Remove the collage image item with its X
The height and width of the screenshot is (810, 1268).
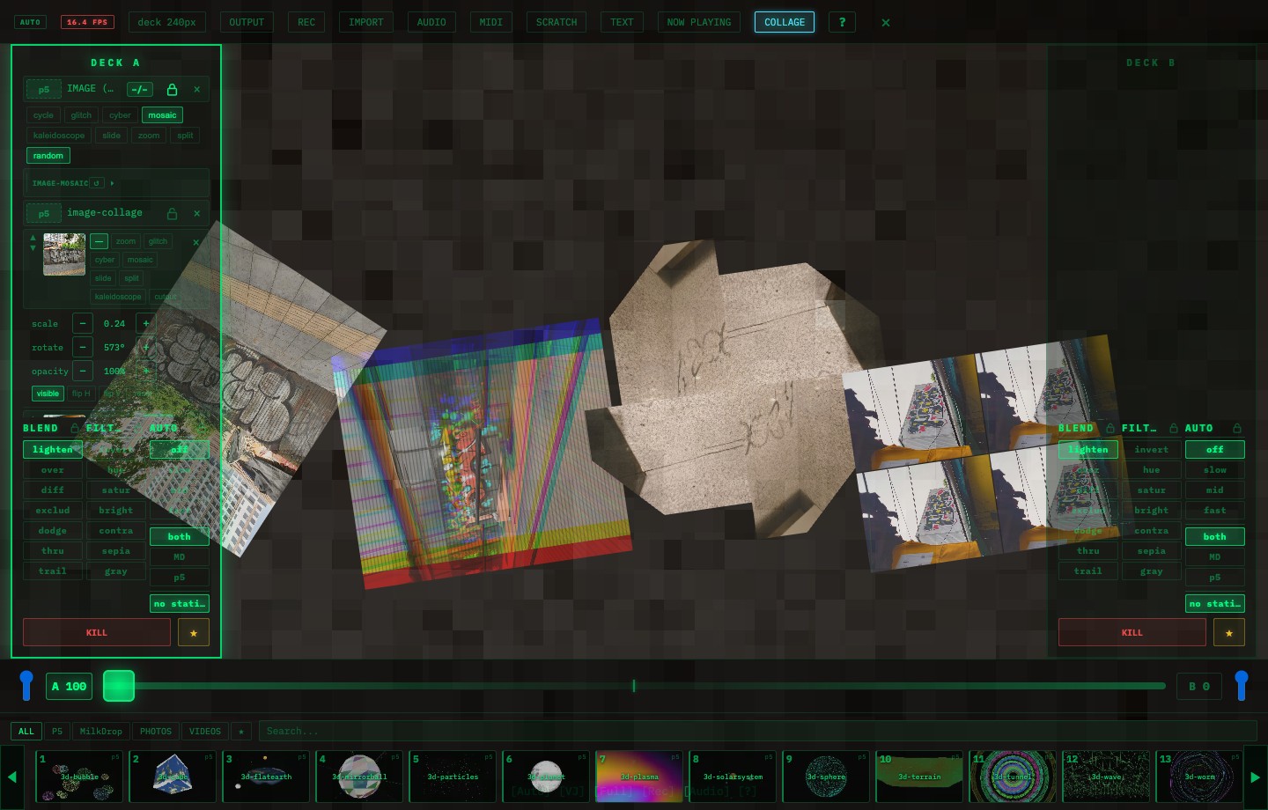coord(195,242)
